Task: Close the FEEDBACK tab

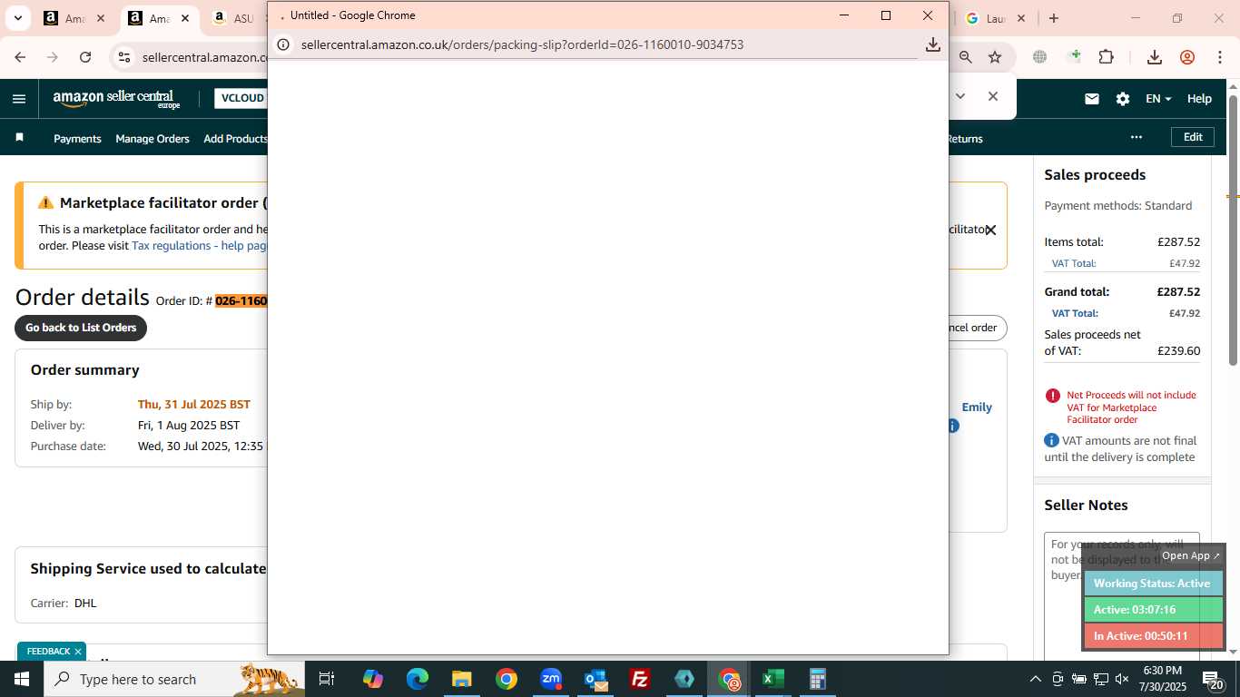Action: [78, 652]
